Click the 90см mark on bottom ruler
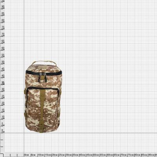This screenshot has width=157, height=157. tap(150, 155)
